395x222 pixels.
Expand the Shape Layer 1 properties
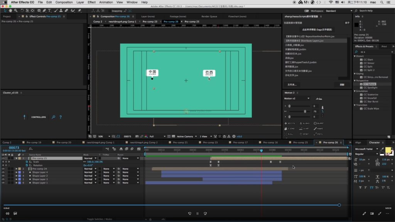tap(17, 183)
